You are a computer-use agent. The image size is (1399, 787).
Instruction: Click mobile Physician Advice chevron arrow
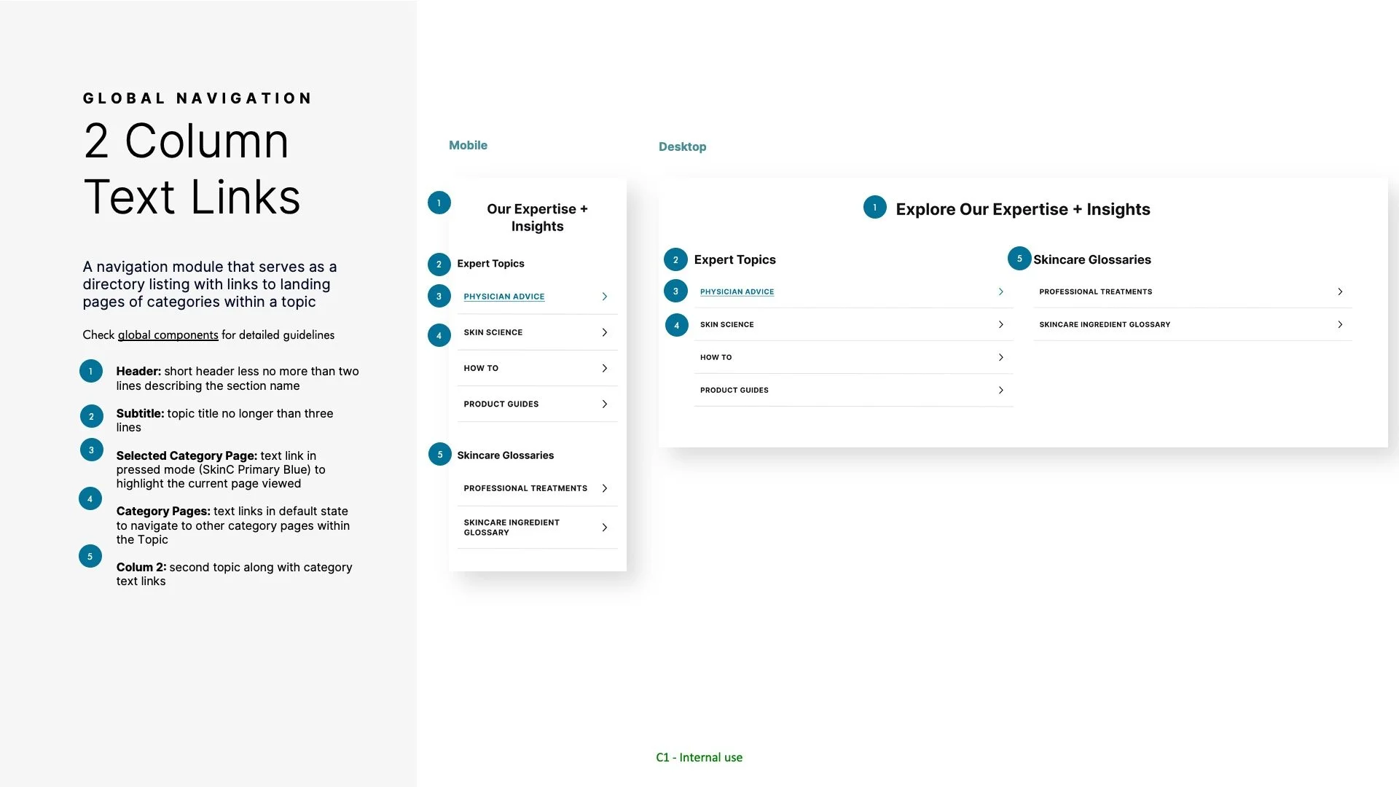point(605,297)
